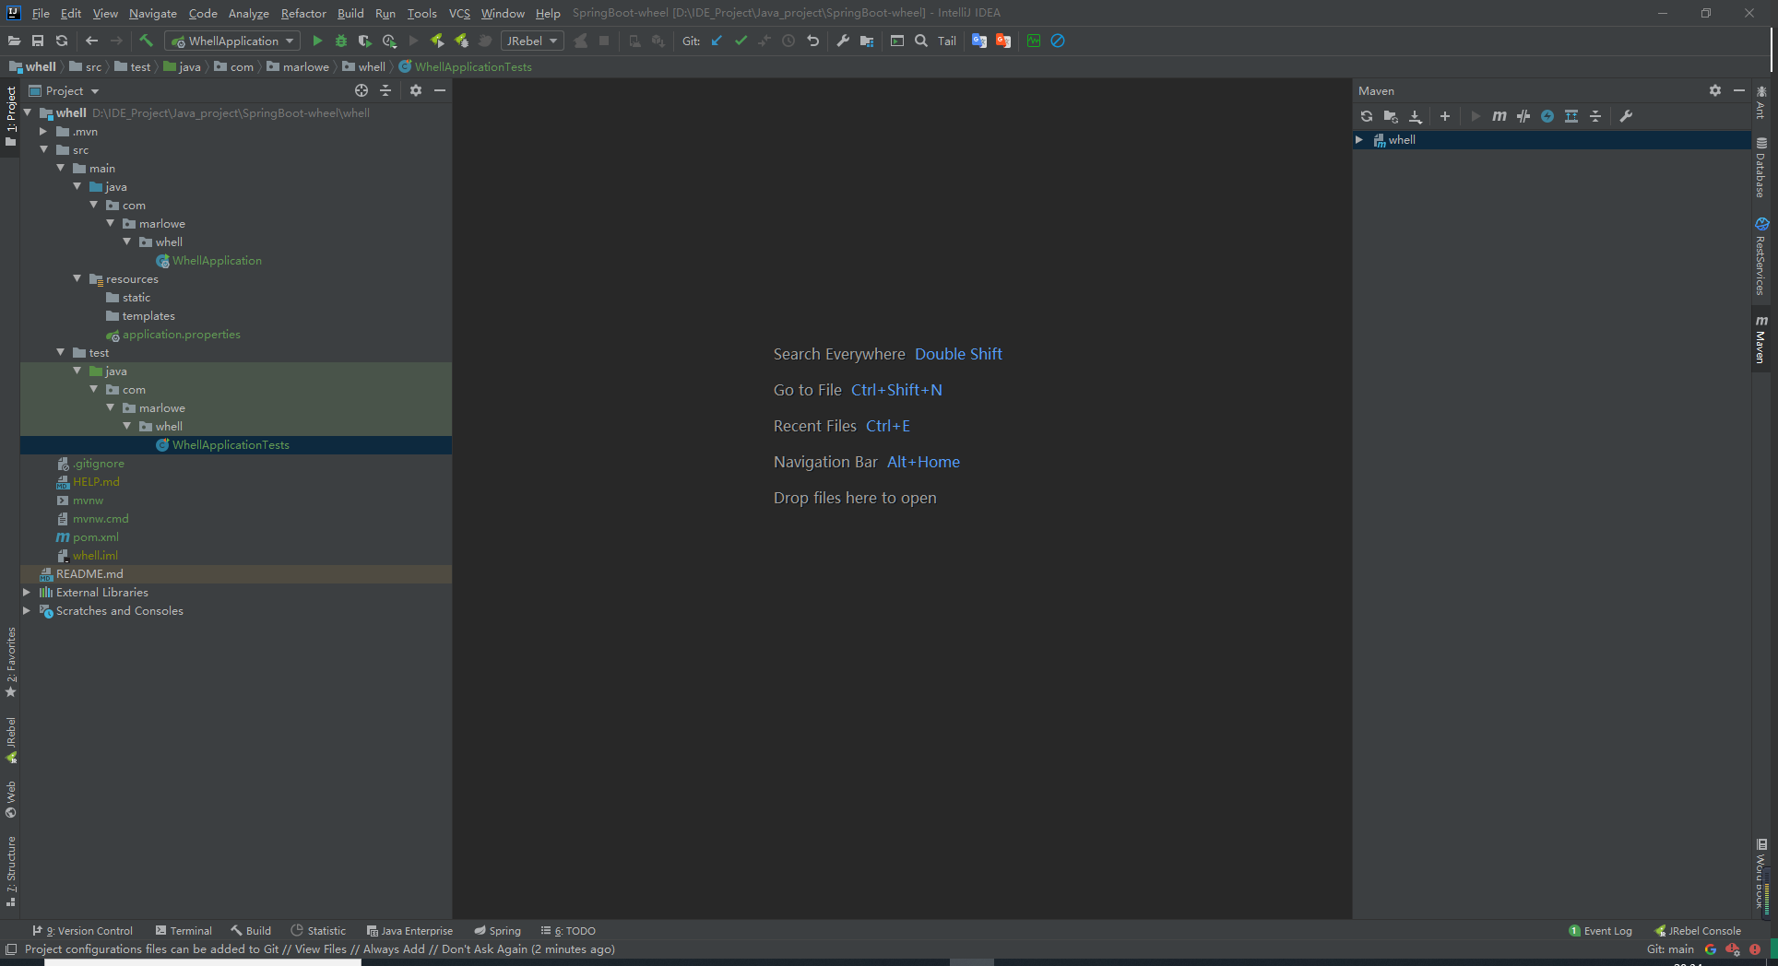Revert changes with the undo arrow icon

[x=812, y=41]
